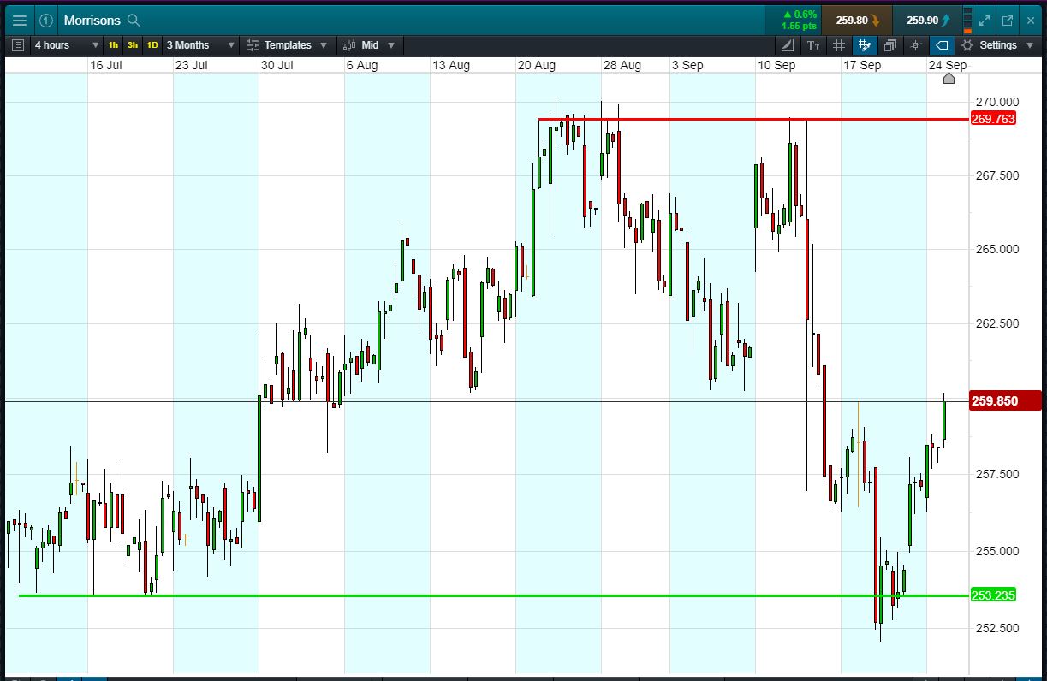Viewport: 1047px width, 681px height.
Task: Toggle the price label tag icon
Action: [x=942, y=45]
